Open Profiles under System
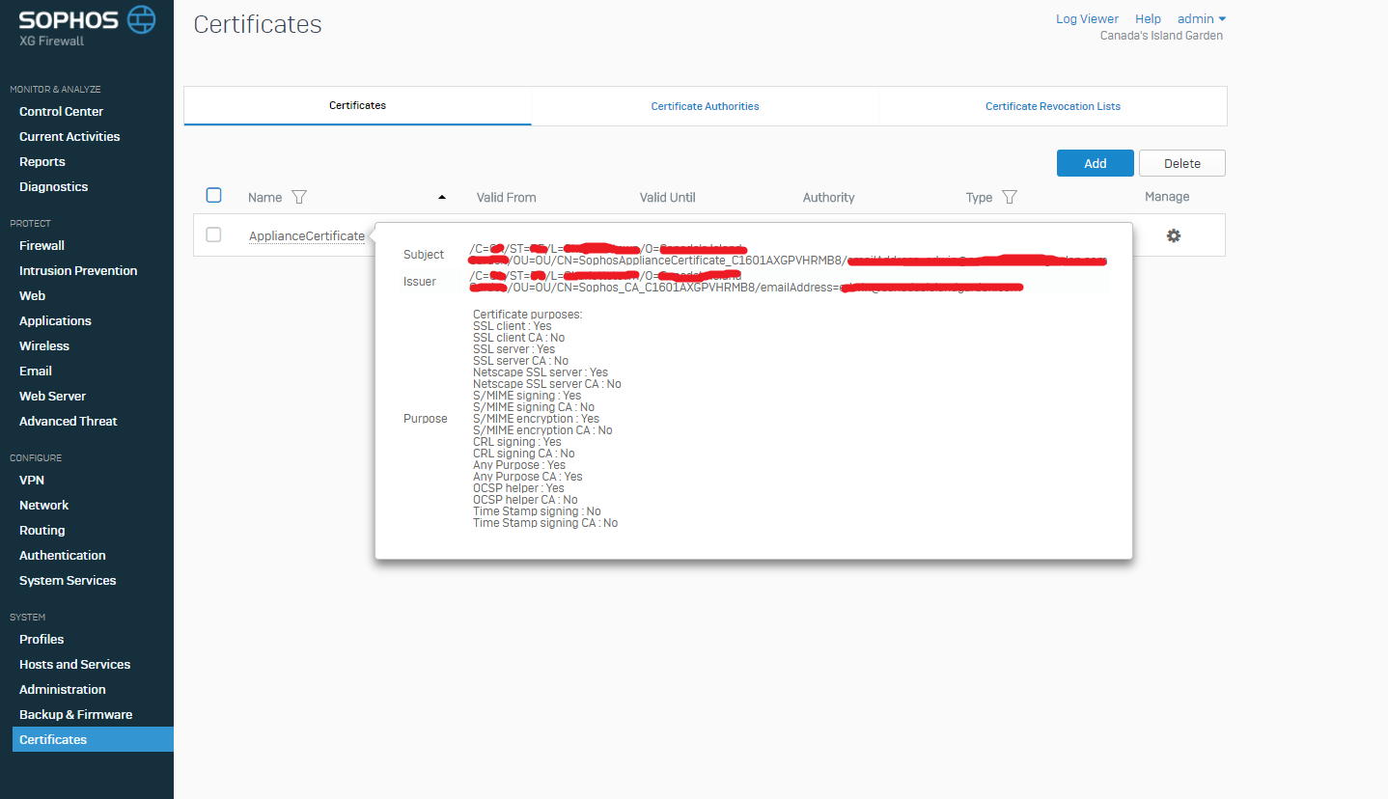Screen dimensions: 1388x799 click(42, 639)
